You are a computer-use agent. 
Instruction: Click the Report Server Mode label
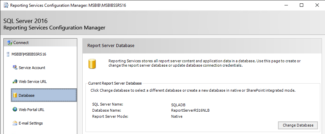(x=110, y=116)
